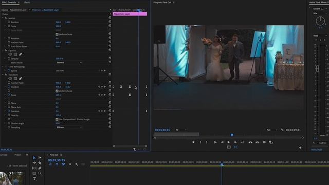The height and width of the screenshot is (185, 329).
Task: Select the Final Cut timeline tab
Action: point(54,155)
